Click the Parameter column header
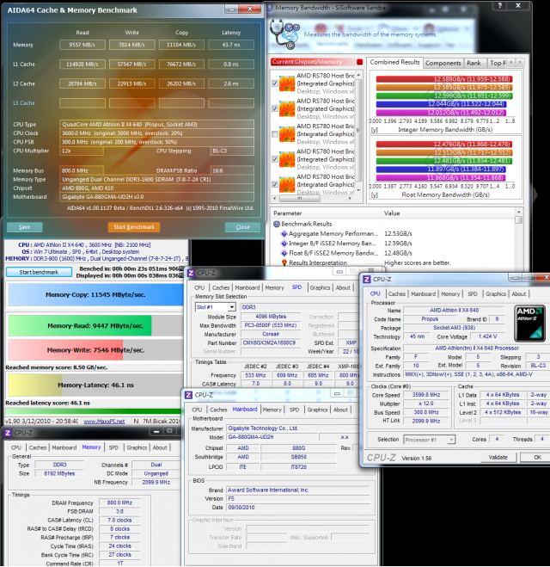Viewport: 550px width, 567px height. pyautogui.click(x=326, y=213)
